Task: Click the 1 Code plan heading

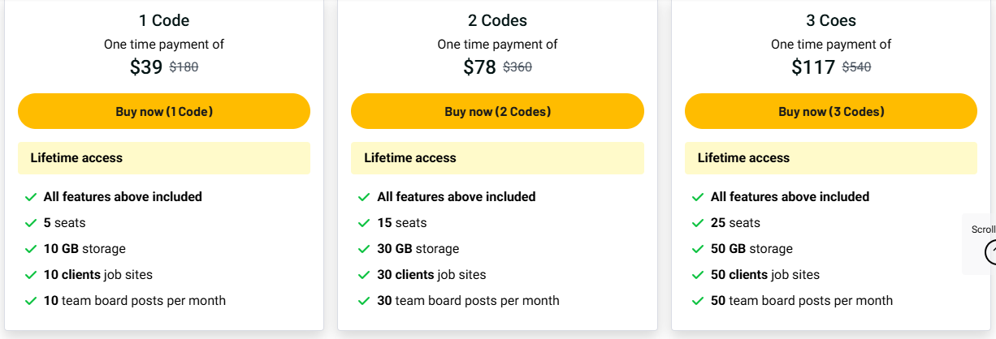Action: tap(164, 20)
